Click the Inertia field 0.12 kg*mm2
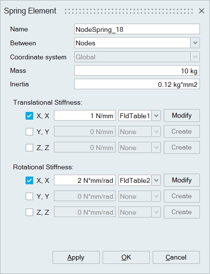Screen dimensions: 210x274 tap(137, 84)
